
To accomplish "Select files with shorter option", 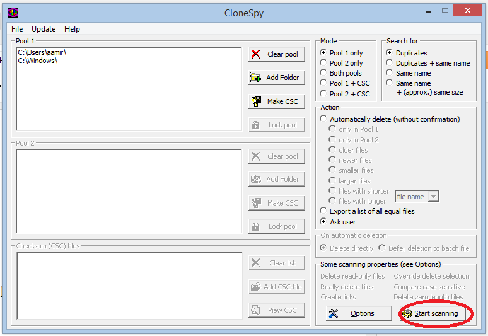I will pos(359,191).
